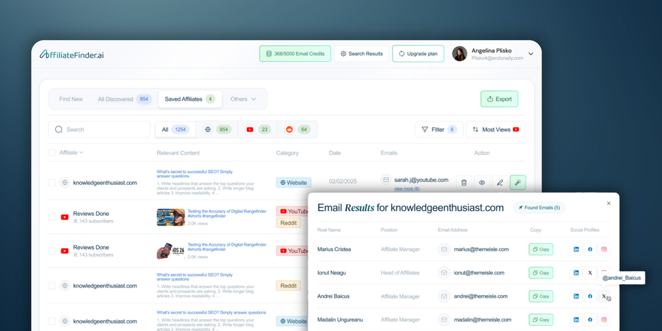The image size is (662, 331).
Task: Check the Reviews Done row with the iOS 26 thumbnail
Action: [52, 251]
